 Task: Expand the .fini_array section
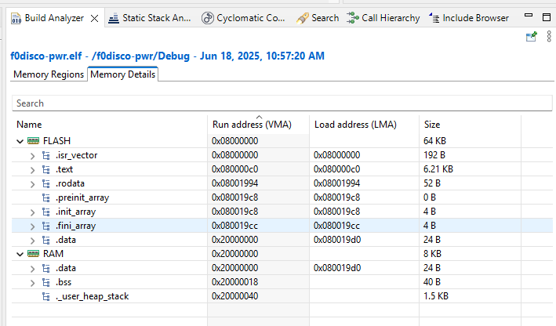[x=33, y=226]
